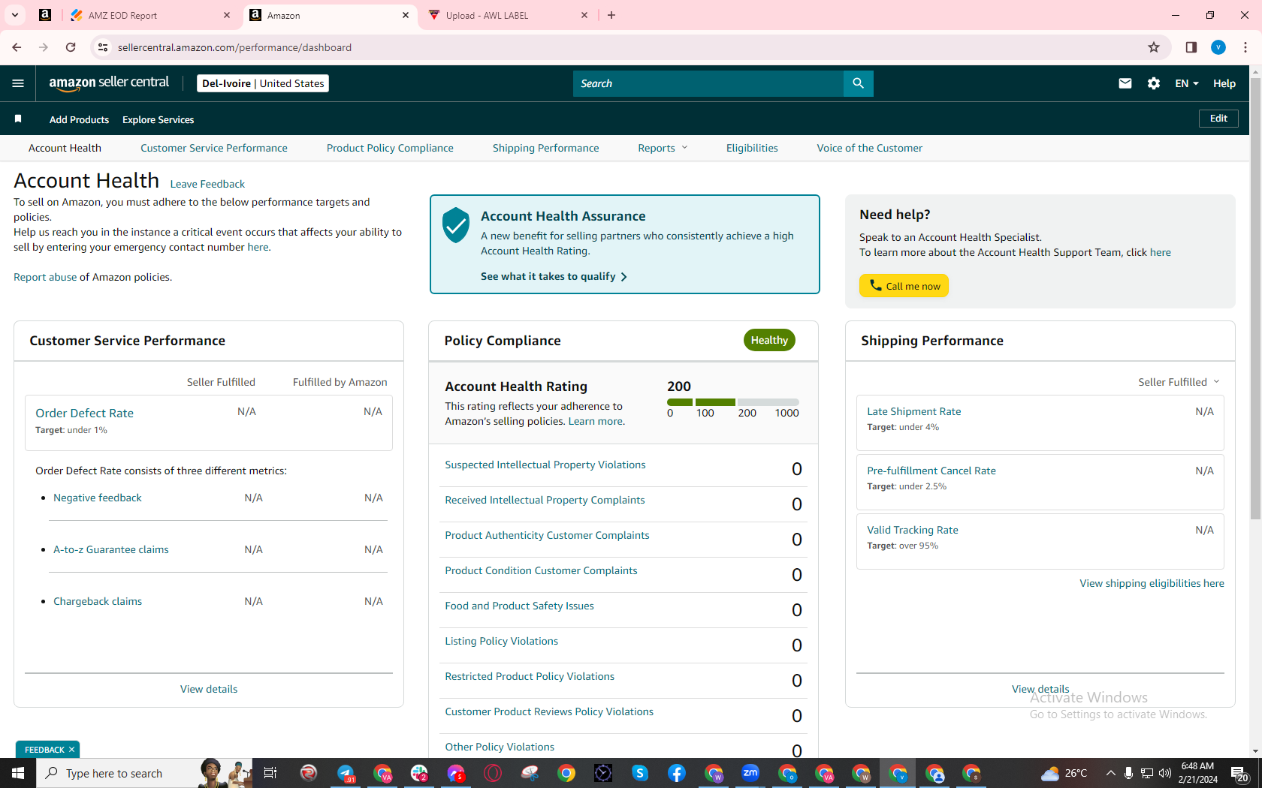Reload the current page
The image size is (1262, 788).
click(71, 47)
